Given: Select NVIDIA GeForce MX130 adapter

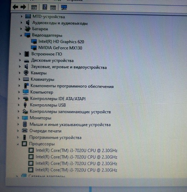Looking at the screenshot, I should [x=60, y=48].
